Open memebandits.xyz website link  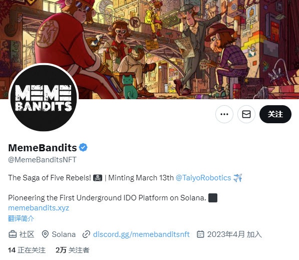(39, 208)
